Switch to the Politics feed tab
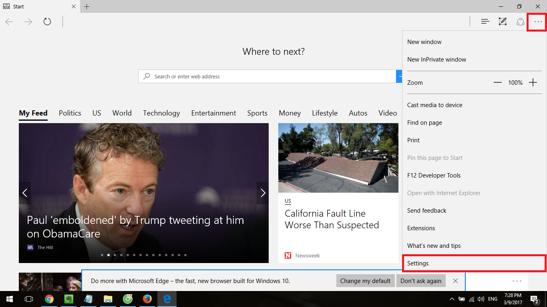 pyautogui.click(x=70, y=113)
